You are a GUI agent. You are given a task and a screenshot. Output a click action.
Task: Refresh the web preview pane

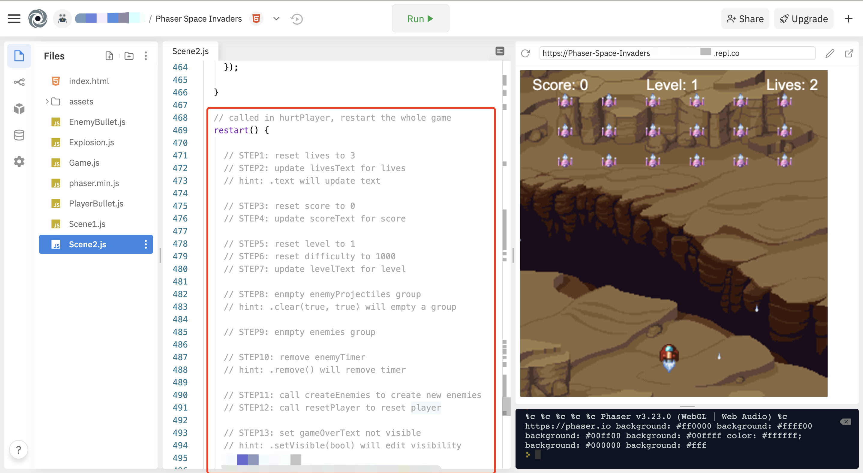point(525,53)
